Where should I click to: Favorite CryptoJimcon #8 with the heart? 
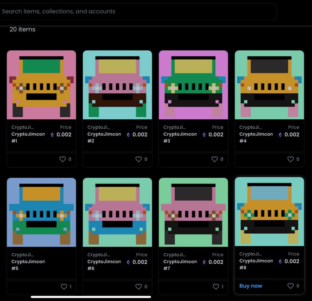coord(291,286)
